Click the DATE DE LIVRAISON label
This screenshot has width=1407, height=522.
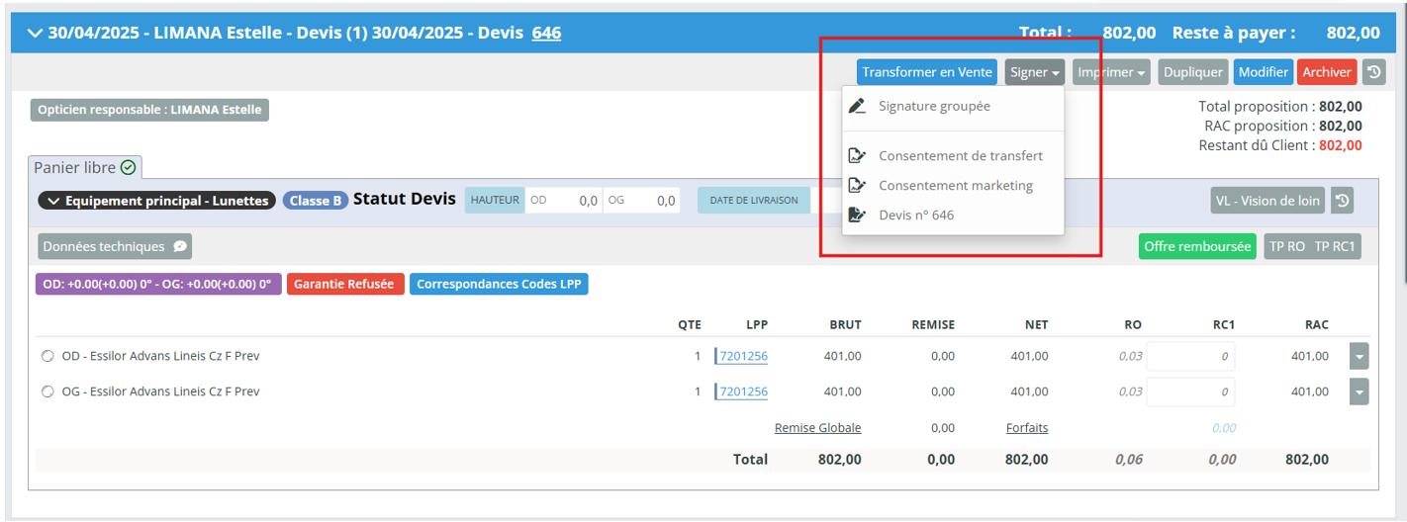[754, 201]
